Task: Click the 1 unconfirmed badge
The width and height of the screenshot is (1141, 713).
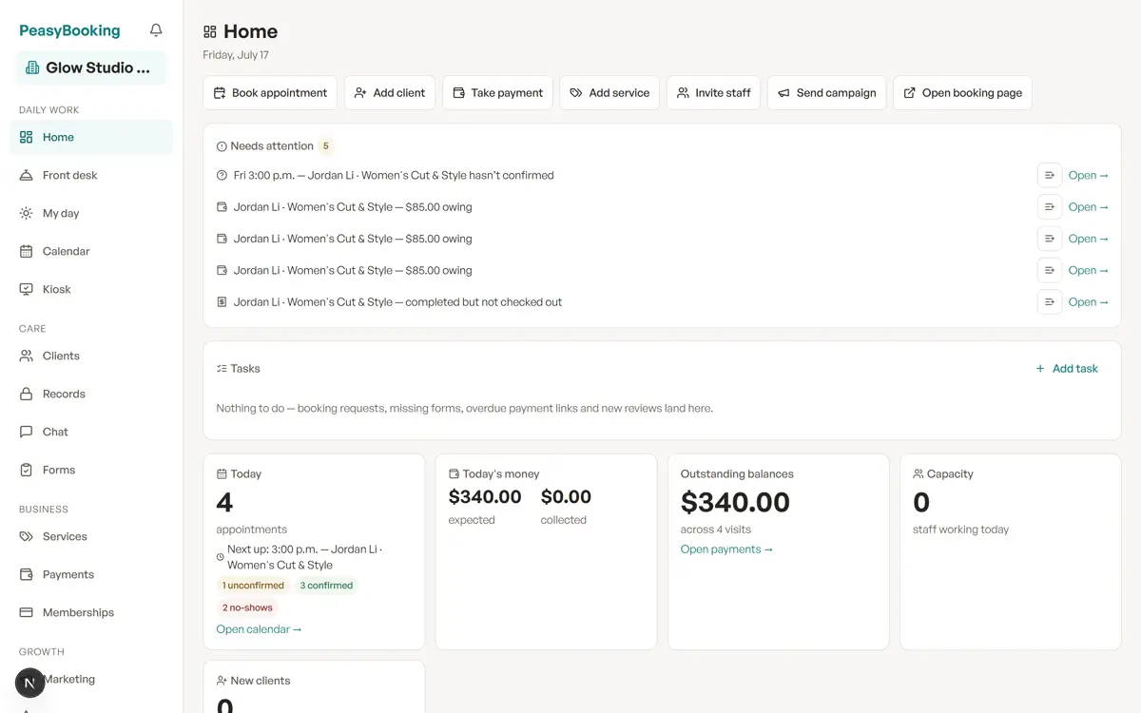Action: tap(253, 586)
